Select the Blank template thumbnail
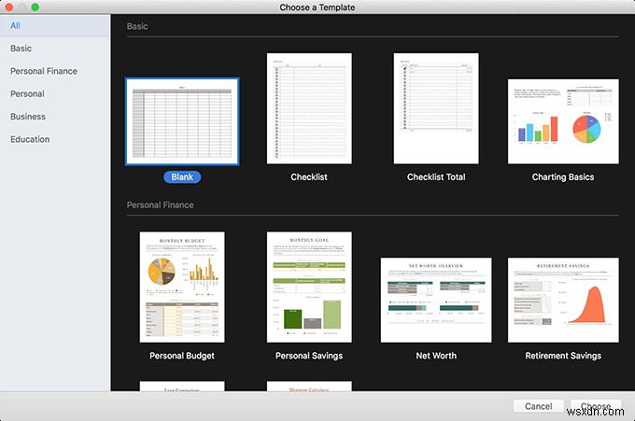The height and width of the screenshot is (421, 635). (182, 121)
